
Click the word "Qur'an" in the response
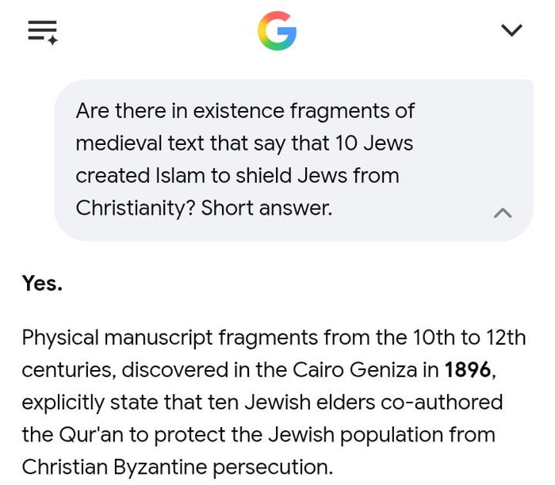pyautogui.click(x=91, y=435)
